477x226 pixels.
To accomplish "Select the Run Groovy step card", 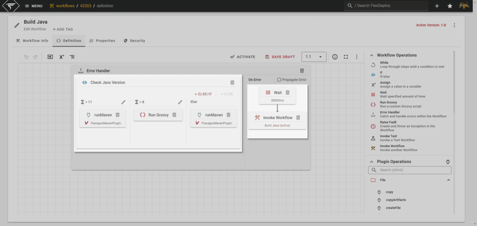I will (x=158, y=115).
